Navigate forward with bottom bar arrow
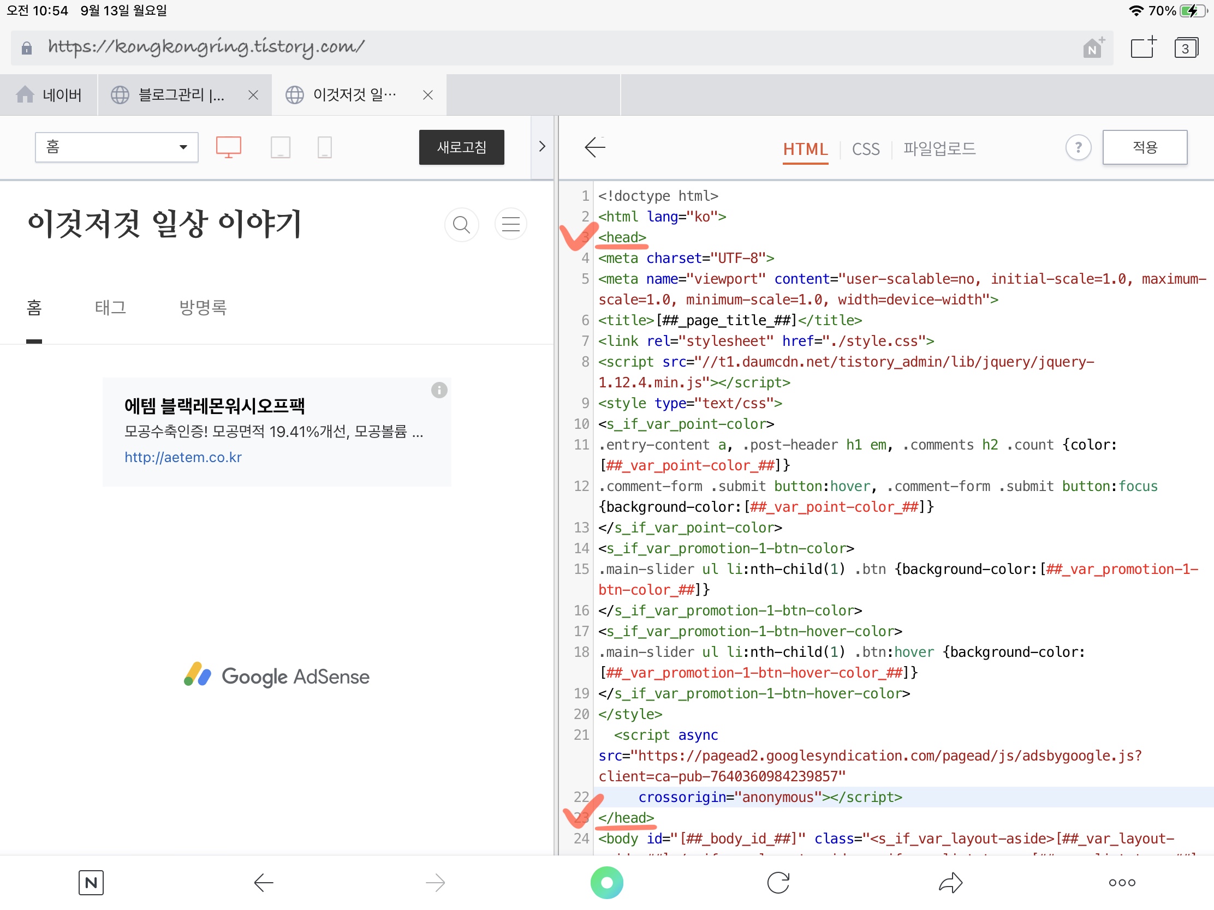The image size is (1214, 910). [436, 883]
